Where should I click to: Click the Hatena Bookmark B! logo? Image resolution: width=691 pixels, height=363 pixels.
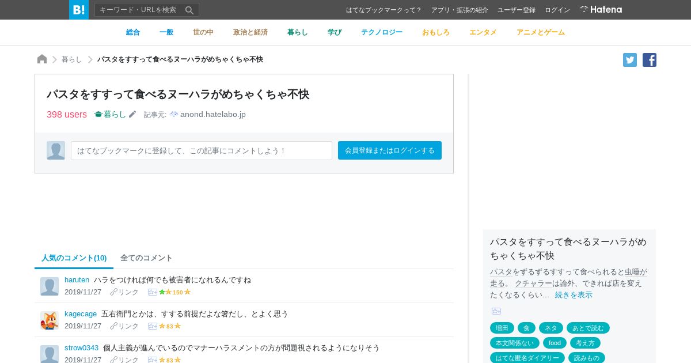79,10
